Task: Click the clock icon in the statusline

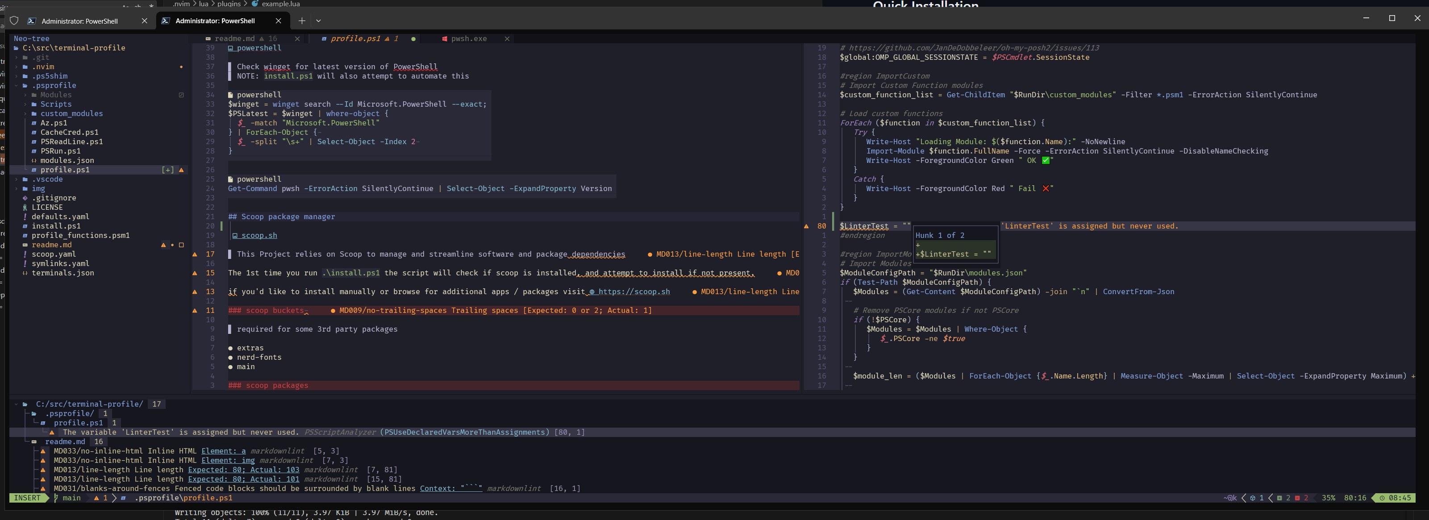Action: pyautogui.click(x=1382, y=498)
